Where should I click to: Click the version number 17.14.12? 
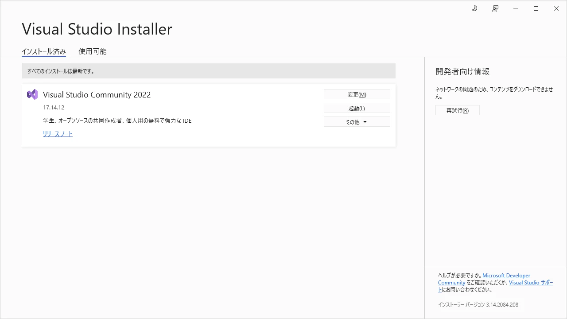point(54,108)
